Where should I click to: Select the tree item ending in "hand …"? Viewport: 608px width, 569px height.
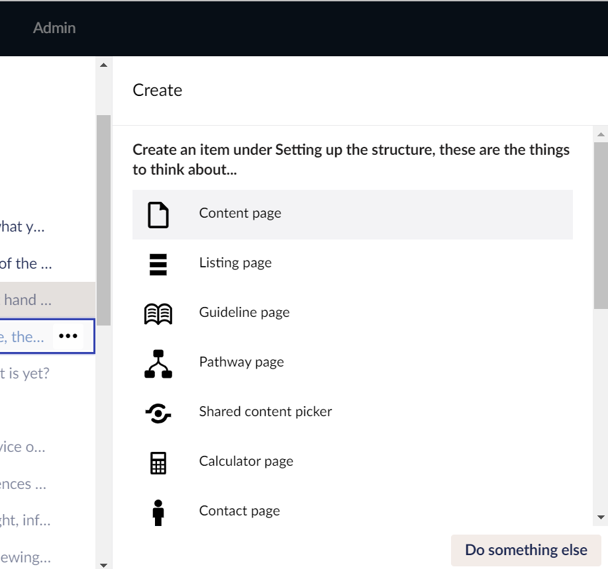coord(26,300)
